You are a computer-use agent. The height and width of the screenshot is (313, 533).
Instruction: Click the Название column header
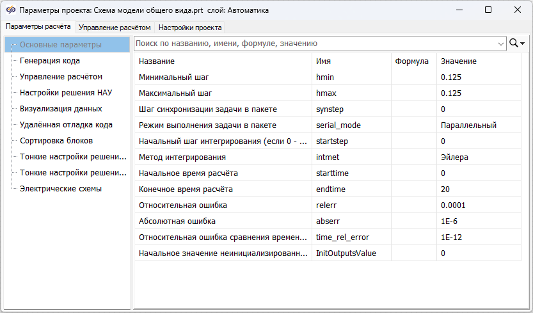coord(157,61)
